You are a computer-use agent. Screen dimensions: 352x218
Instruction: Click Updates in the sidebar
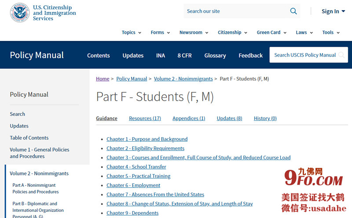coord(19,126)
